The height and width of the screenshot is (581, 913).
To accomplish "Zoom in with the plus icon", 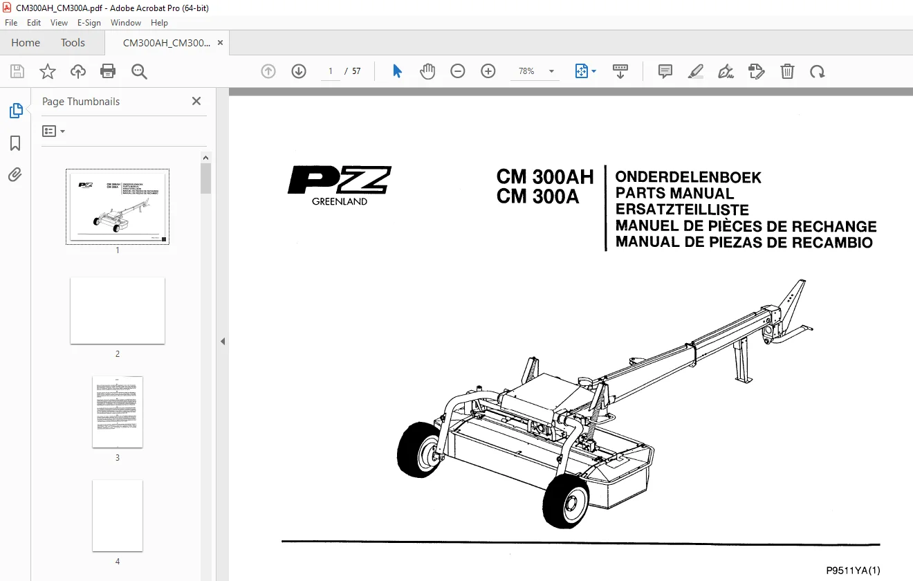I will click(x=488, y=71).
